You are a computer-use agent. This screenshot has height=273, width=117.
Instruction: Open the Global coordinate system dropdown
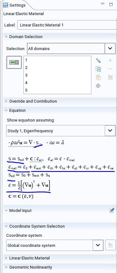point(98,245)
